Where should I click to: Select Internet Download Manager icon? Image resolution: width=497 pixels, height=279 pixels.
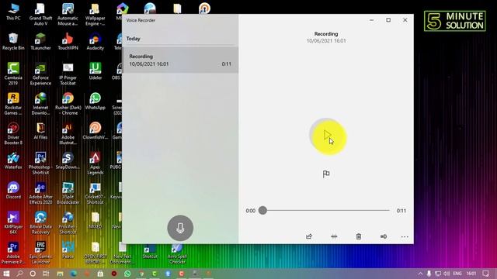click(40, 104)
